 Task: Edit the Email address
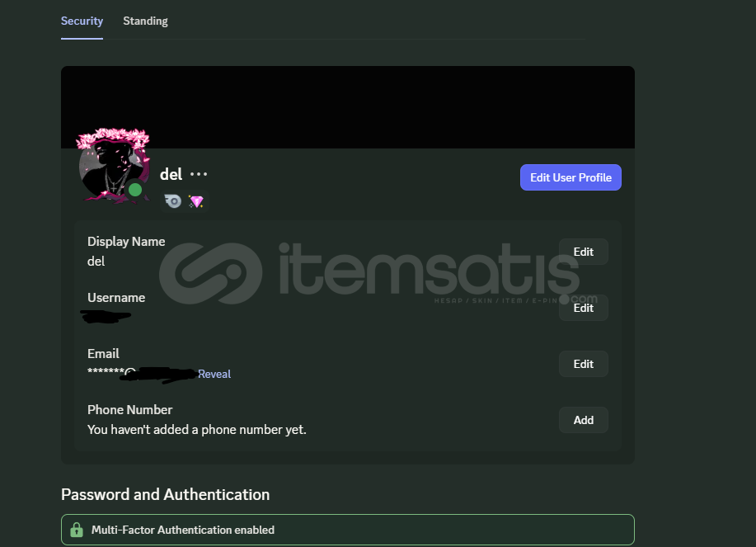[584, 364]
